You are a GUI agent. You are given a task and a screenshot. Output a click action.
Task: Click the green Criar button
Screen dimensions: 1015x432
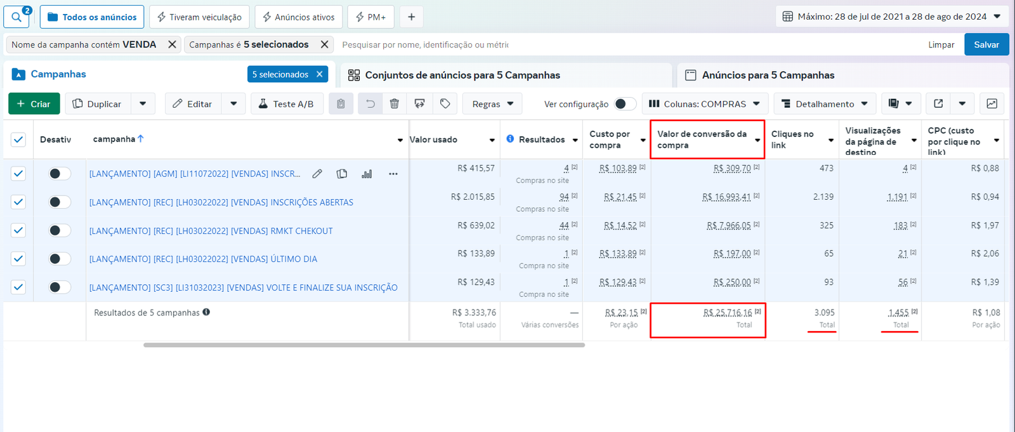pyautogui.click(x=34, y=103)
